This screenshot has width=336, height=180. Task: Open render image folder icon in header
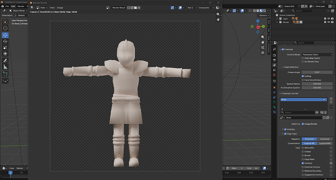tap(135, 8)
